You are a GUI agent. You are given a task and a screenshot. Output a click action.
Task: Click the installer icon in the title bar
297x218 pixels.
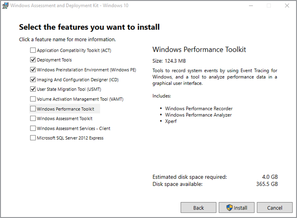tap(6, 6)
